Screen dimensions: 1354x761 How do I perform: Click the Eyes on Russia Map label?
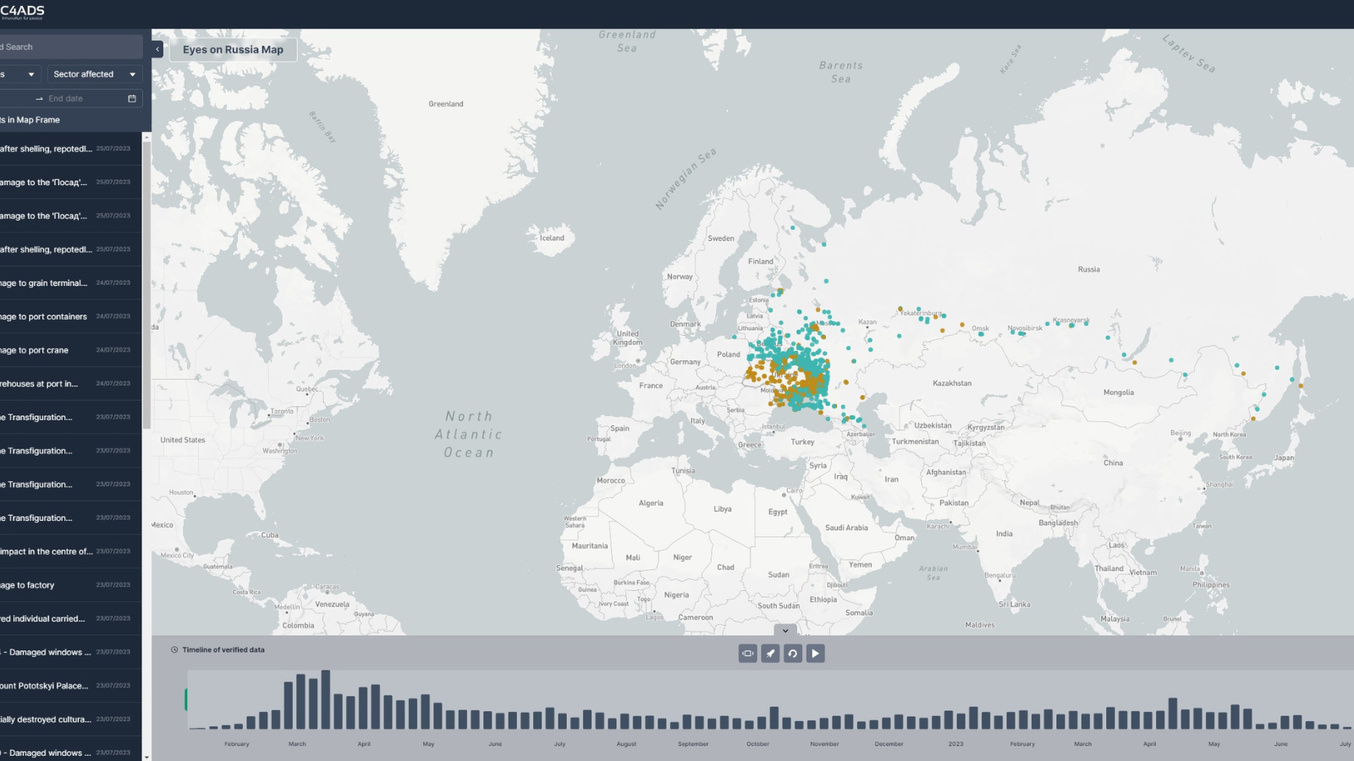[233, 50]
